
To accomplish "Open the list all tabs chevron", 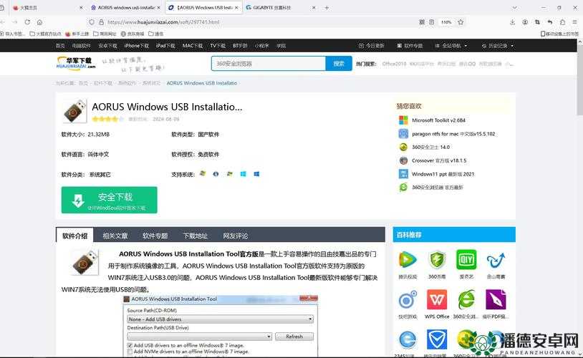I will 514,7.
